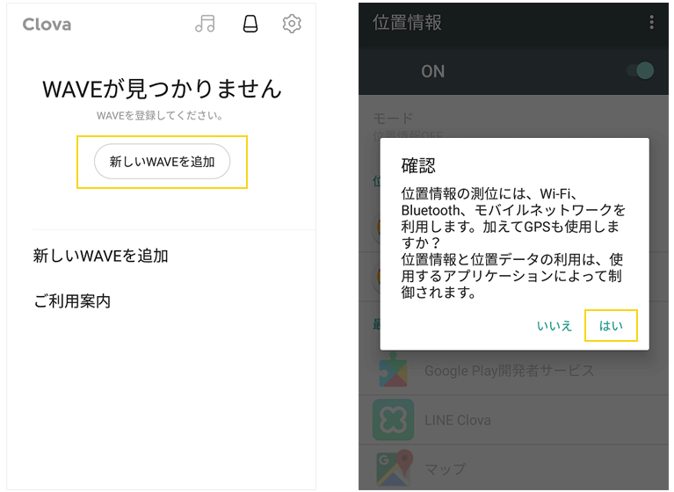Select the マップ row text
Screen dimensions: 674x492
coord(445,469)
